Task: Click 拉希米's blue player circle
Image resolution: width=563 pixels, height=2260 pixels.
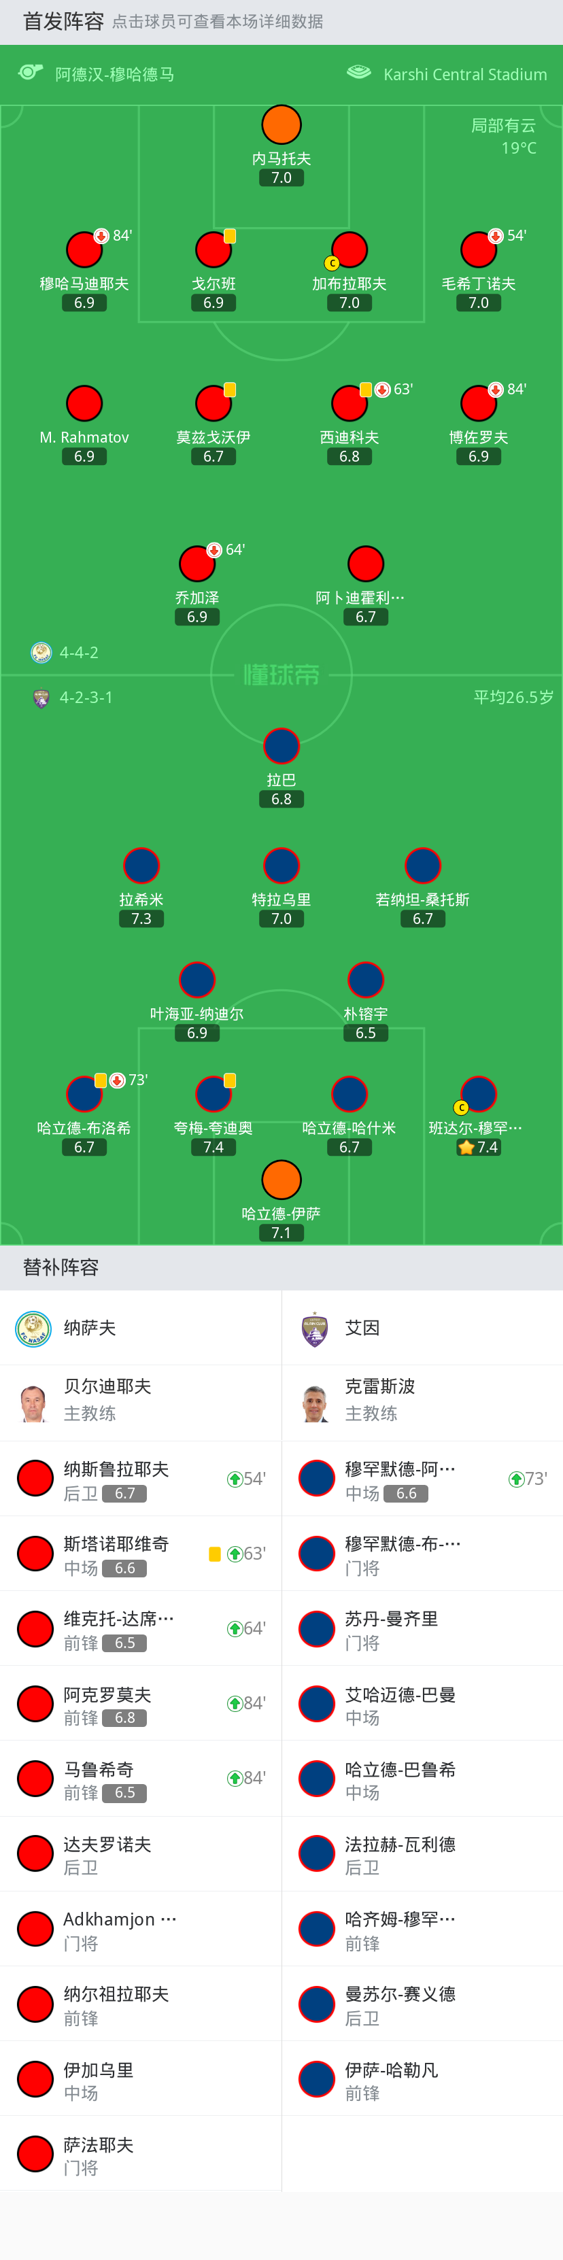Action: [141, 866]
